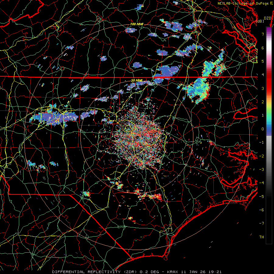
Task: Pick the 3 value on the color scale
Action: (x=263, y=88)
